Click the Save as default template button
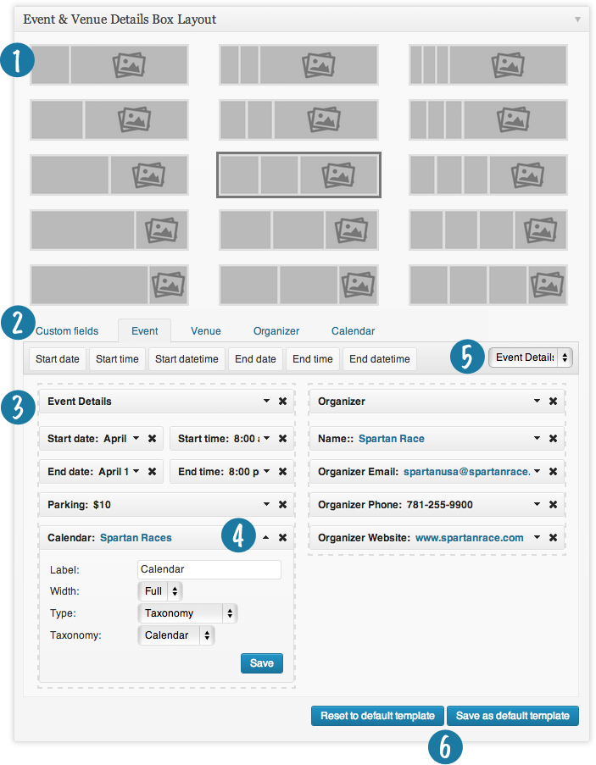Screen dimensions: 596x765 pyautogui.click(x=513, y=715)
